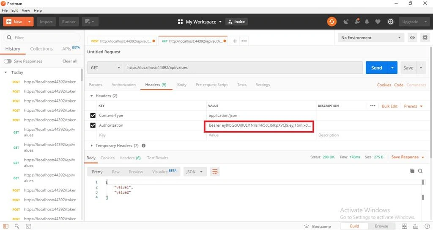Image resolution: width=433 pixels, height=230 pixels.
Task: Collapse the Headers (2) section
Action: point(92,96)
